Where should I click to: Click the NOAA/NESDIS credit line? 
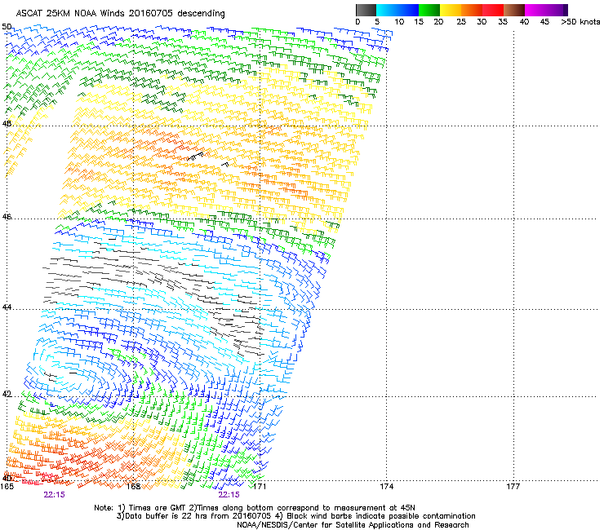tap(353, 525)
